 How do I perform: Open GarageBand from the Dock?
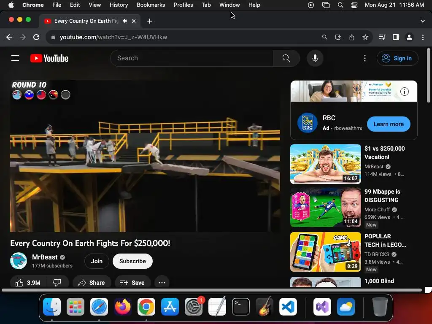pos(265,307)
